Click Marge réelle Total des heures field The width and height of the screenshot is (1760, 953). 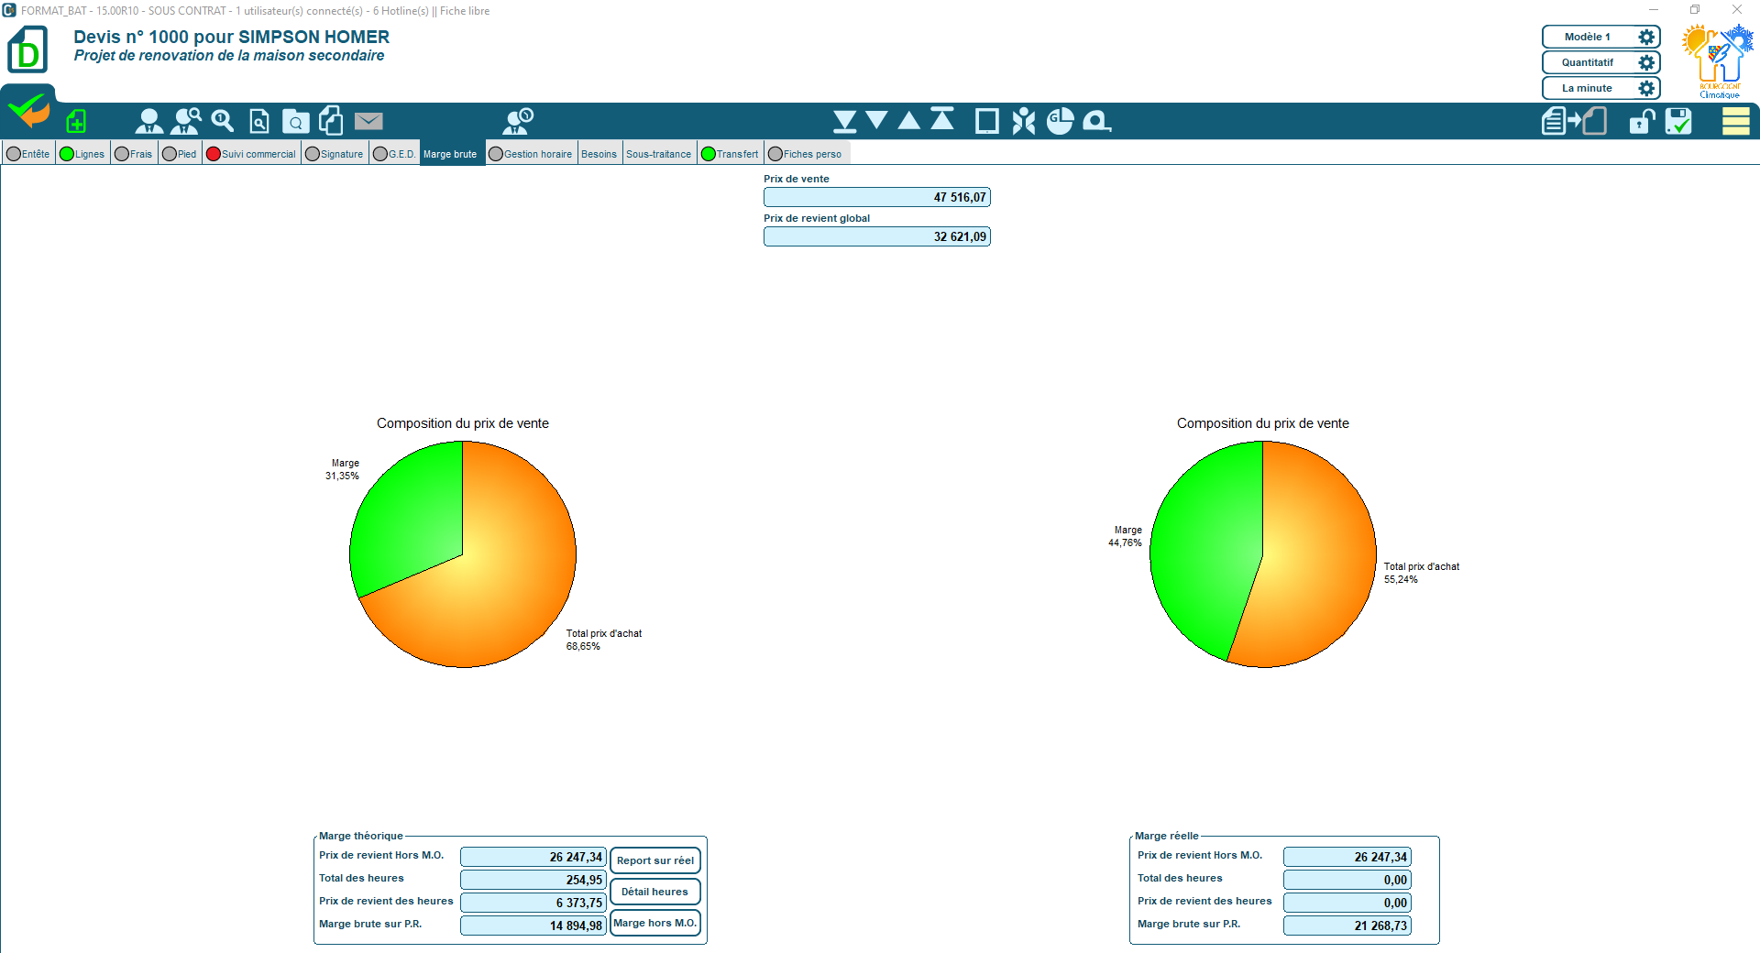click(1347, 880)
